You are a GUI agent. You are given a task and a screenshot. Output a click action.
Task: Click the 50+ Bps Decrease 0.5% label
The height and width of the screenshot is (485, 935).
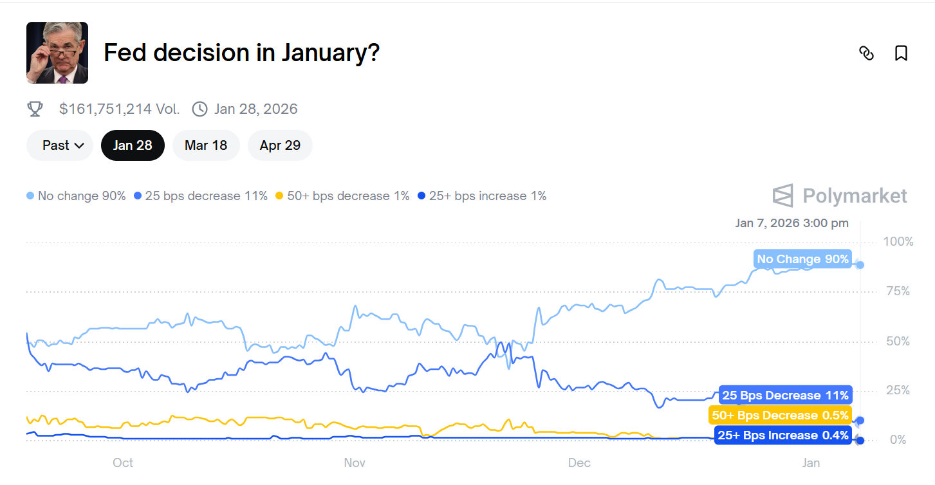pos(780,416)
